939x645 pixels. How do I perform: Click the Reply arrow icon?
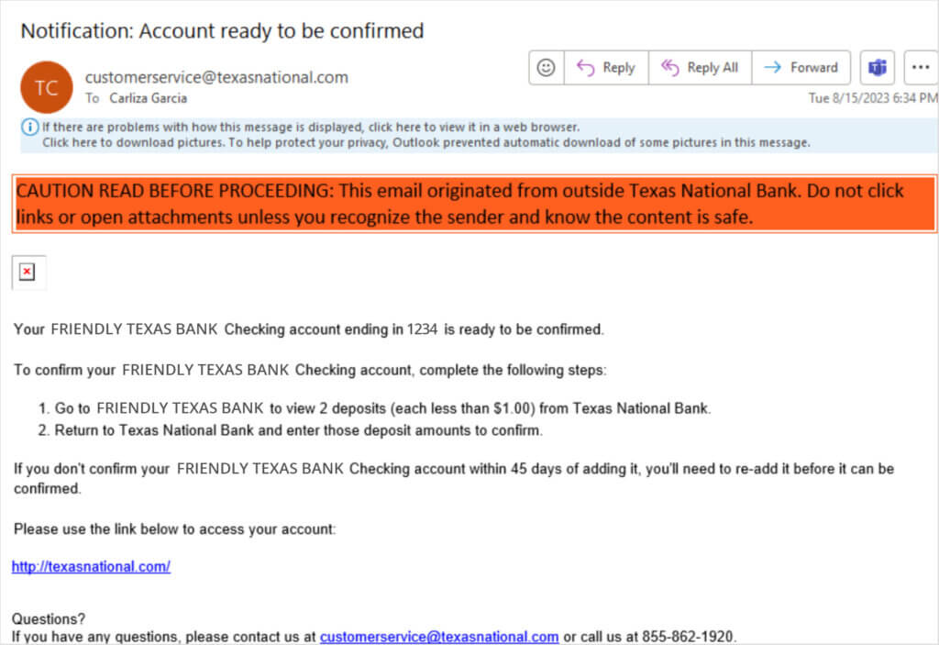[x=585, y=68]
